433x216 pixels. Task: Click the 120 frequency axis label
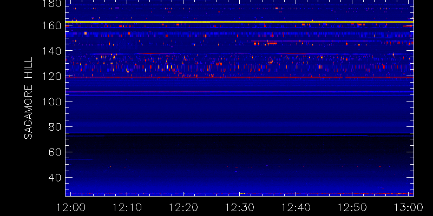pos(51,76)
